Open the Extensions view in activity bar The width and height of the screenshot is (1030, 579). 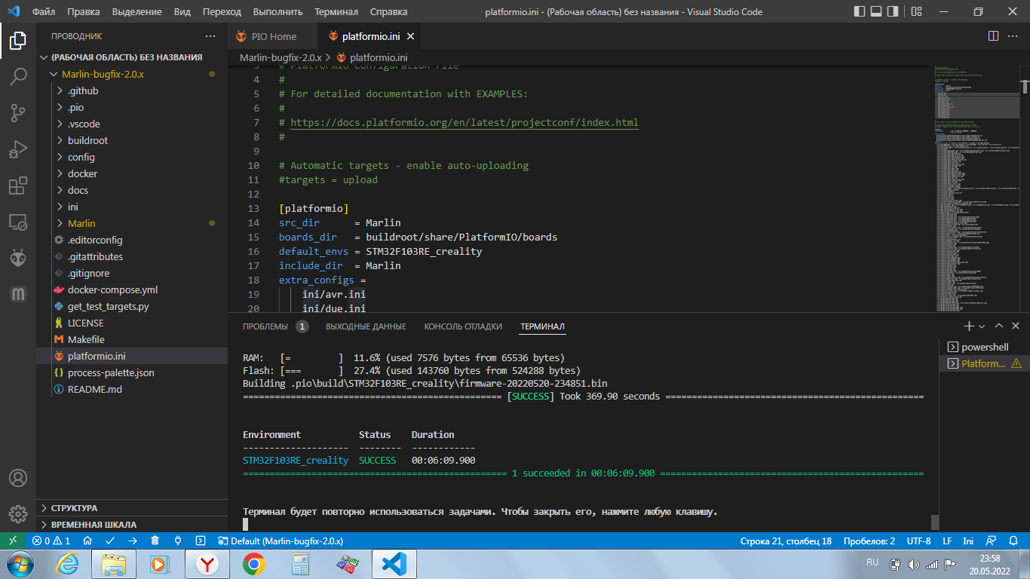(18, 185)
